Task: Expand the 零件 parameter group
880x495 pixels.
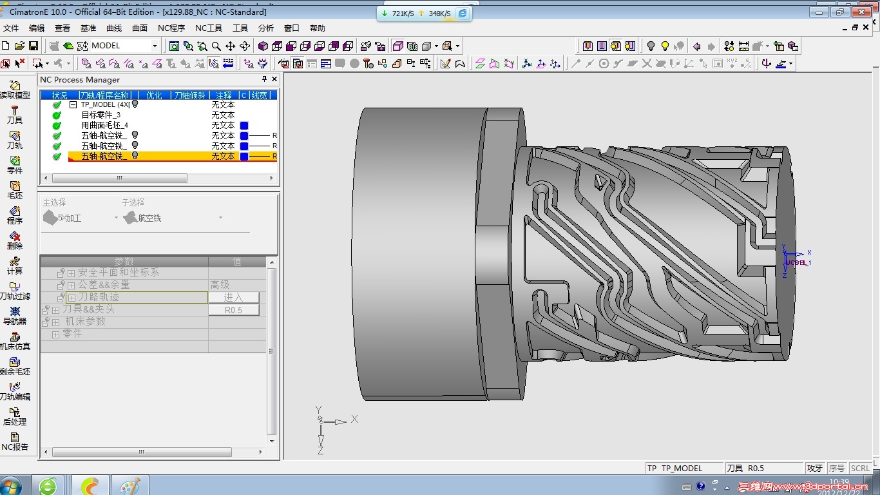Action: (55, 335)
